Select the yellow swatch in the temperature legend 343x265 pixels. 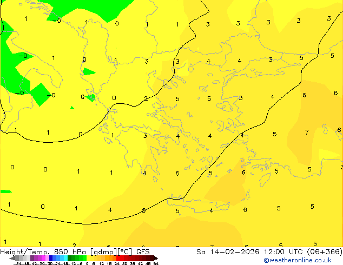click(88, 258)
